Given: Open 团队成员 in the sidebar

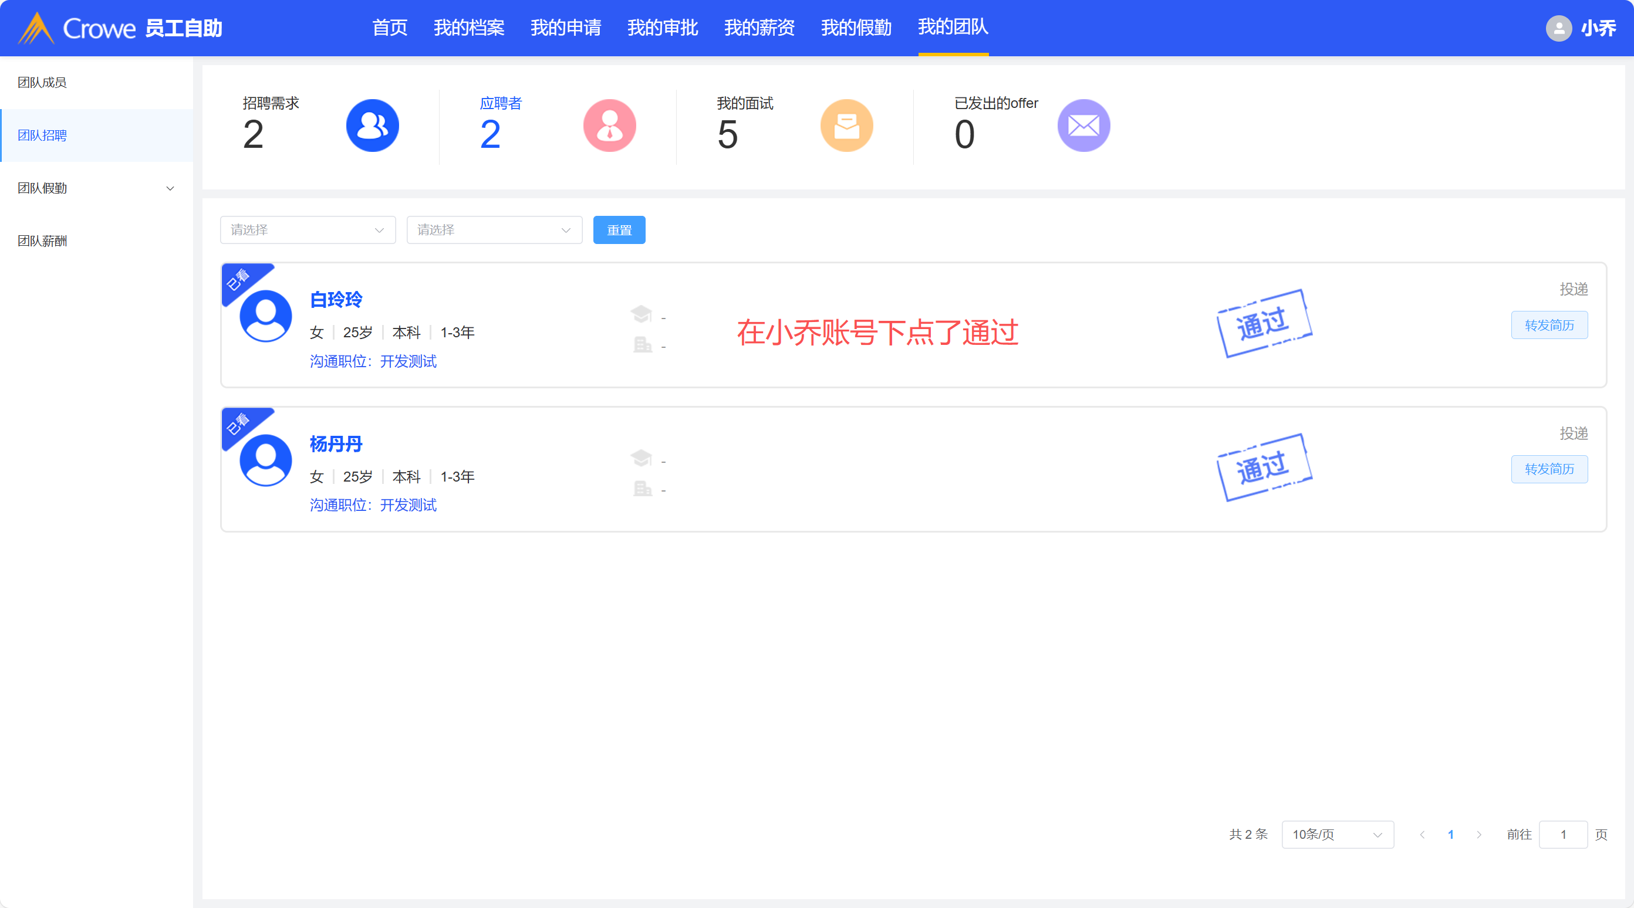Looking at the screenshot, I should 42,83.
